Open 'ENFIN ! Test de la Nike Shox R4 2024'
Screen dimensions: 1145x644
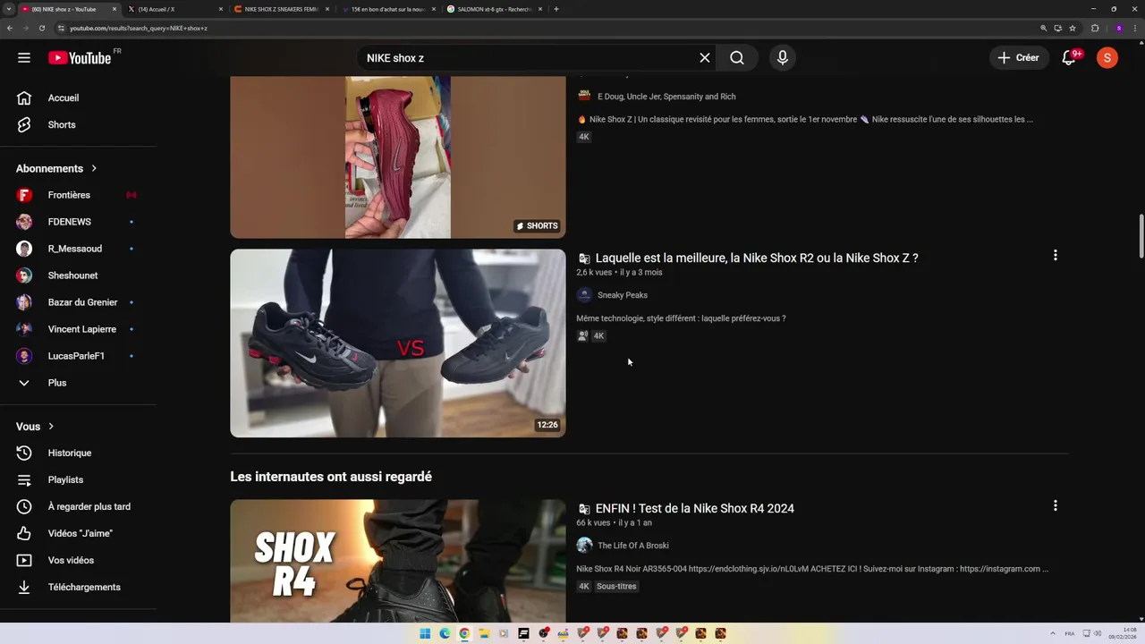coord(695,508)
